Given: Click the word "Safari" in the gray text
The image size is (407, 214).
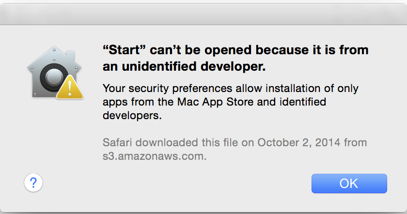Looking at the screenshot, I should pos(118,142).
